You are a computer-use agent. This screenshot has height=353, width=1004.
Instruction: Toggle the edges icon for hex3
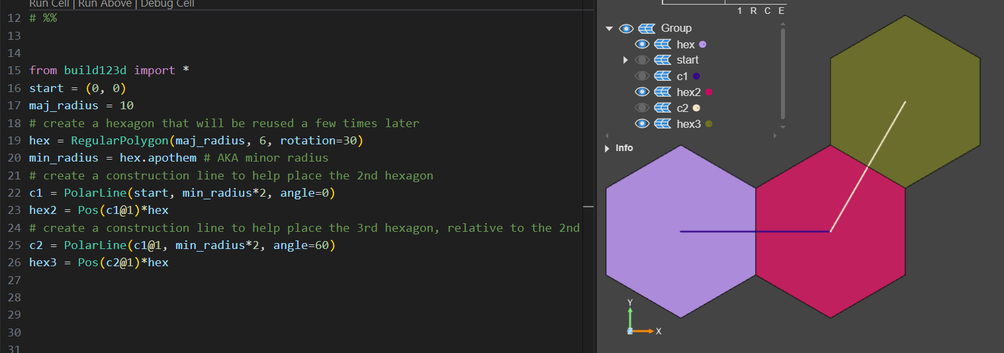662,124
